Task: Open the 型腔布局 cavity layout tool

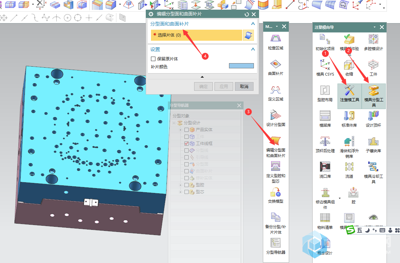Action: click(x=325, y=90)
